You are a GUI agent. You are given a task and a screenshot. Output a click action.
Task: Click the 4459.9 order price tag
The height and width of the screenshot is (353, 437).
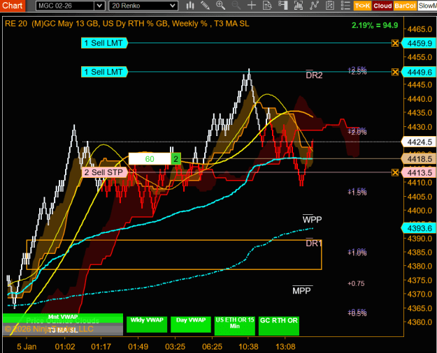pos(419,43)
